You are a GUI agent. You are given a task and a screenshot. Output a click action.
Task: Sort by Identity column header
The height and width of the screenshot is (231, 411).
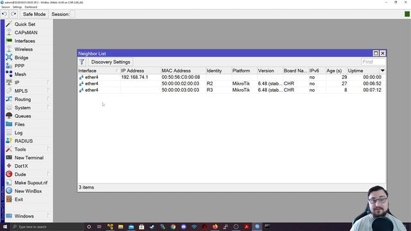pyautogui.click(x=218, y=71)
